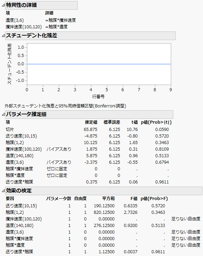
Task: Click ゼロに固定 next to 触媒*攪拌速度
Action: pos(57,169)
